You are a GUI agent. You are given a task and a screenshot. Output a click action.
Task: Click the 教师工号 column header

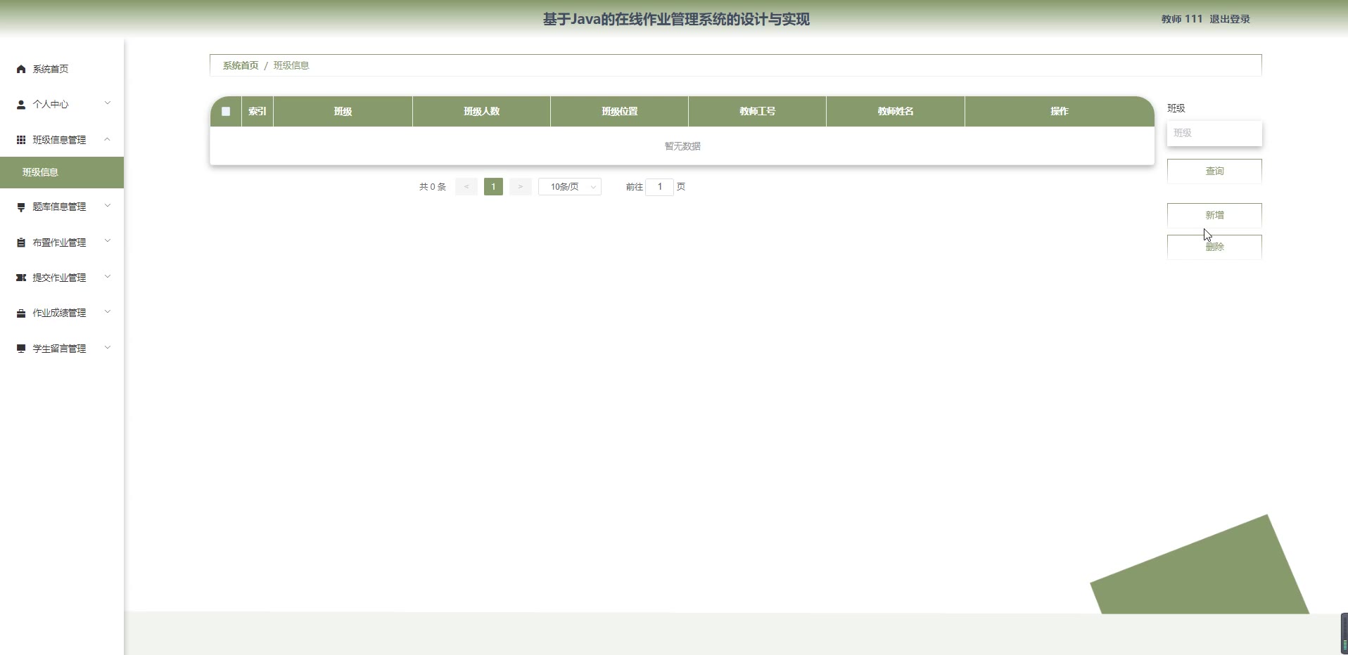coord(757,111)
